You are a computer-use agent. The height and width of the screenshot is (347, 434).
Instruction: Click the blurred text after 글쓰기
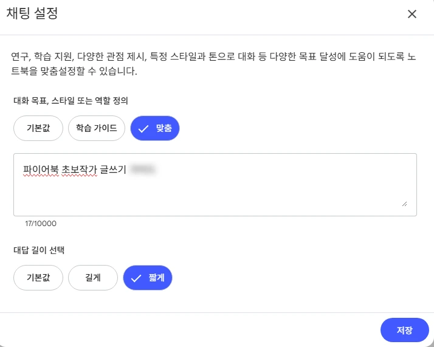[142, 169]
